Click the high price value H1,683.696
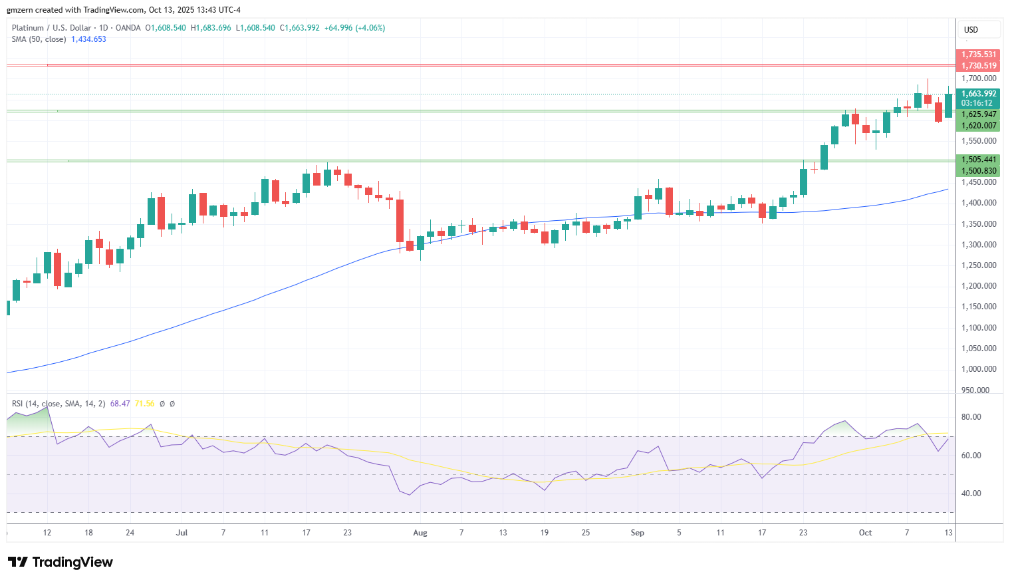Viewport: 1010px width, 582px height. [x=211, y=28]
